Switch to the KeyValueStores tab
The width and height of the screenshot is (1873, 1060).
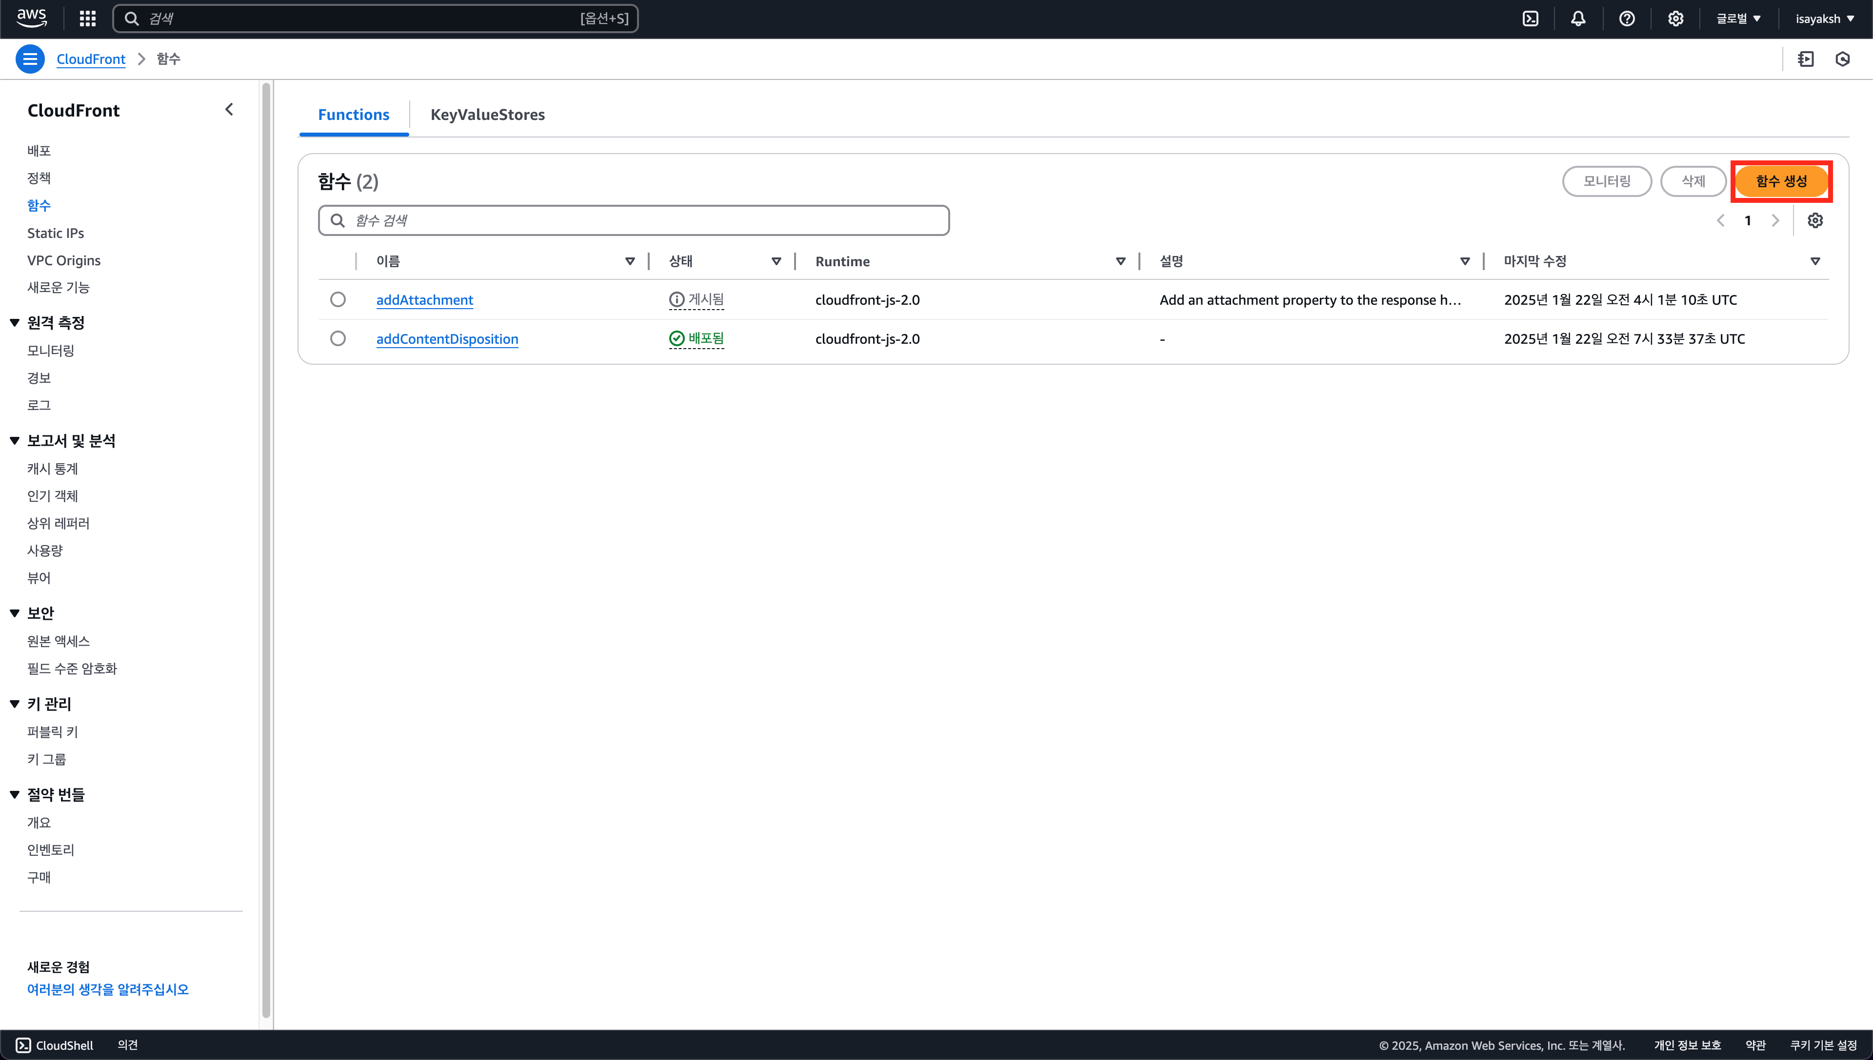[x=488, y=115]
